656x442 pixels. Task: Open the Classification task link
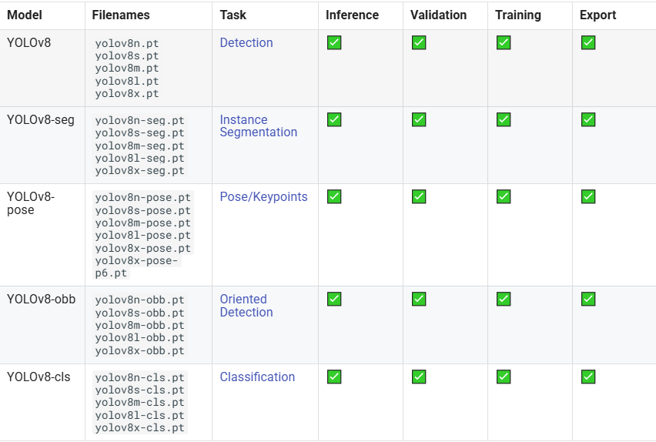(x=257, y=377)
